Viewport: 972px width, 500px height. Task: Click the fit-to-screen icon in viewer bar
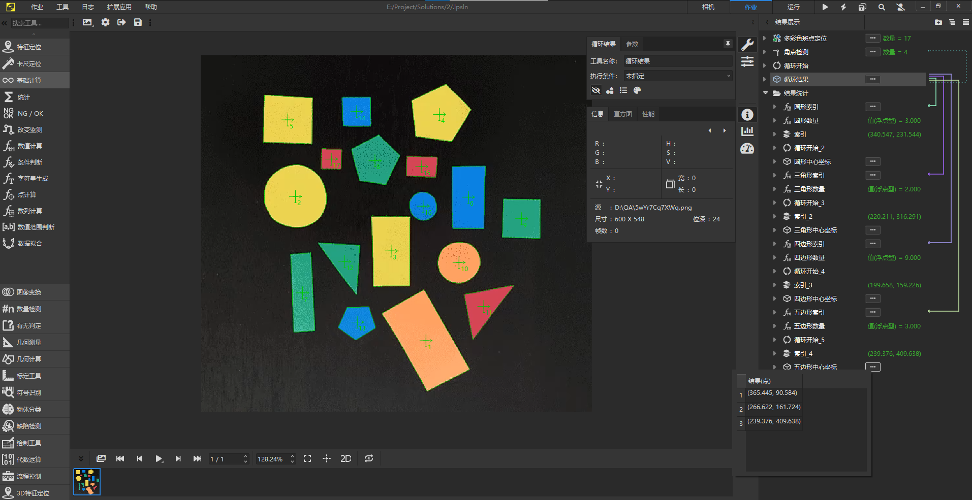[307, 458]
